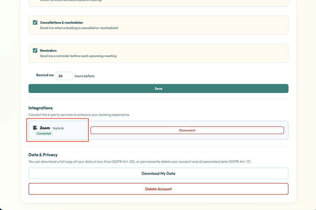Disable the Reminders email notification
Viewport: 316px width, 210px height.
35,50
